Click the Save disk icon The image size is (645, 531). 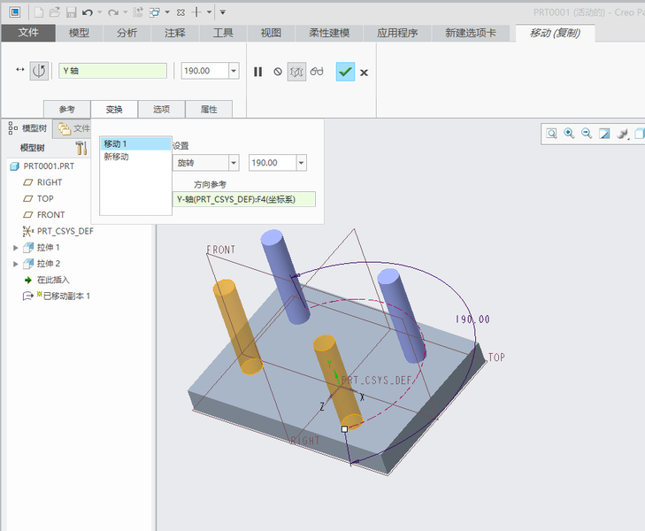click(71, 12)
